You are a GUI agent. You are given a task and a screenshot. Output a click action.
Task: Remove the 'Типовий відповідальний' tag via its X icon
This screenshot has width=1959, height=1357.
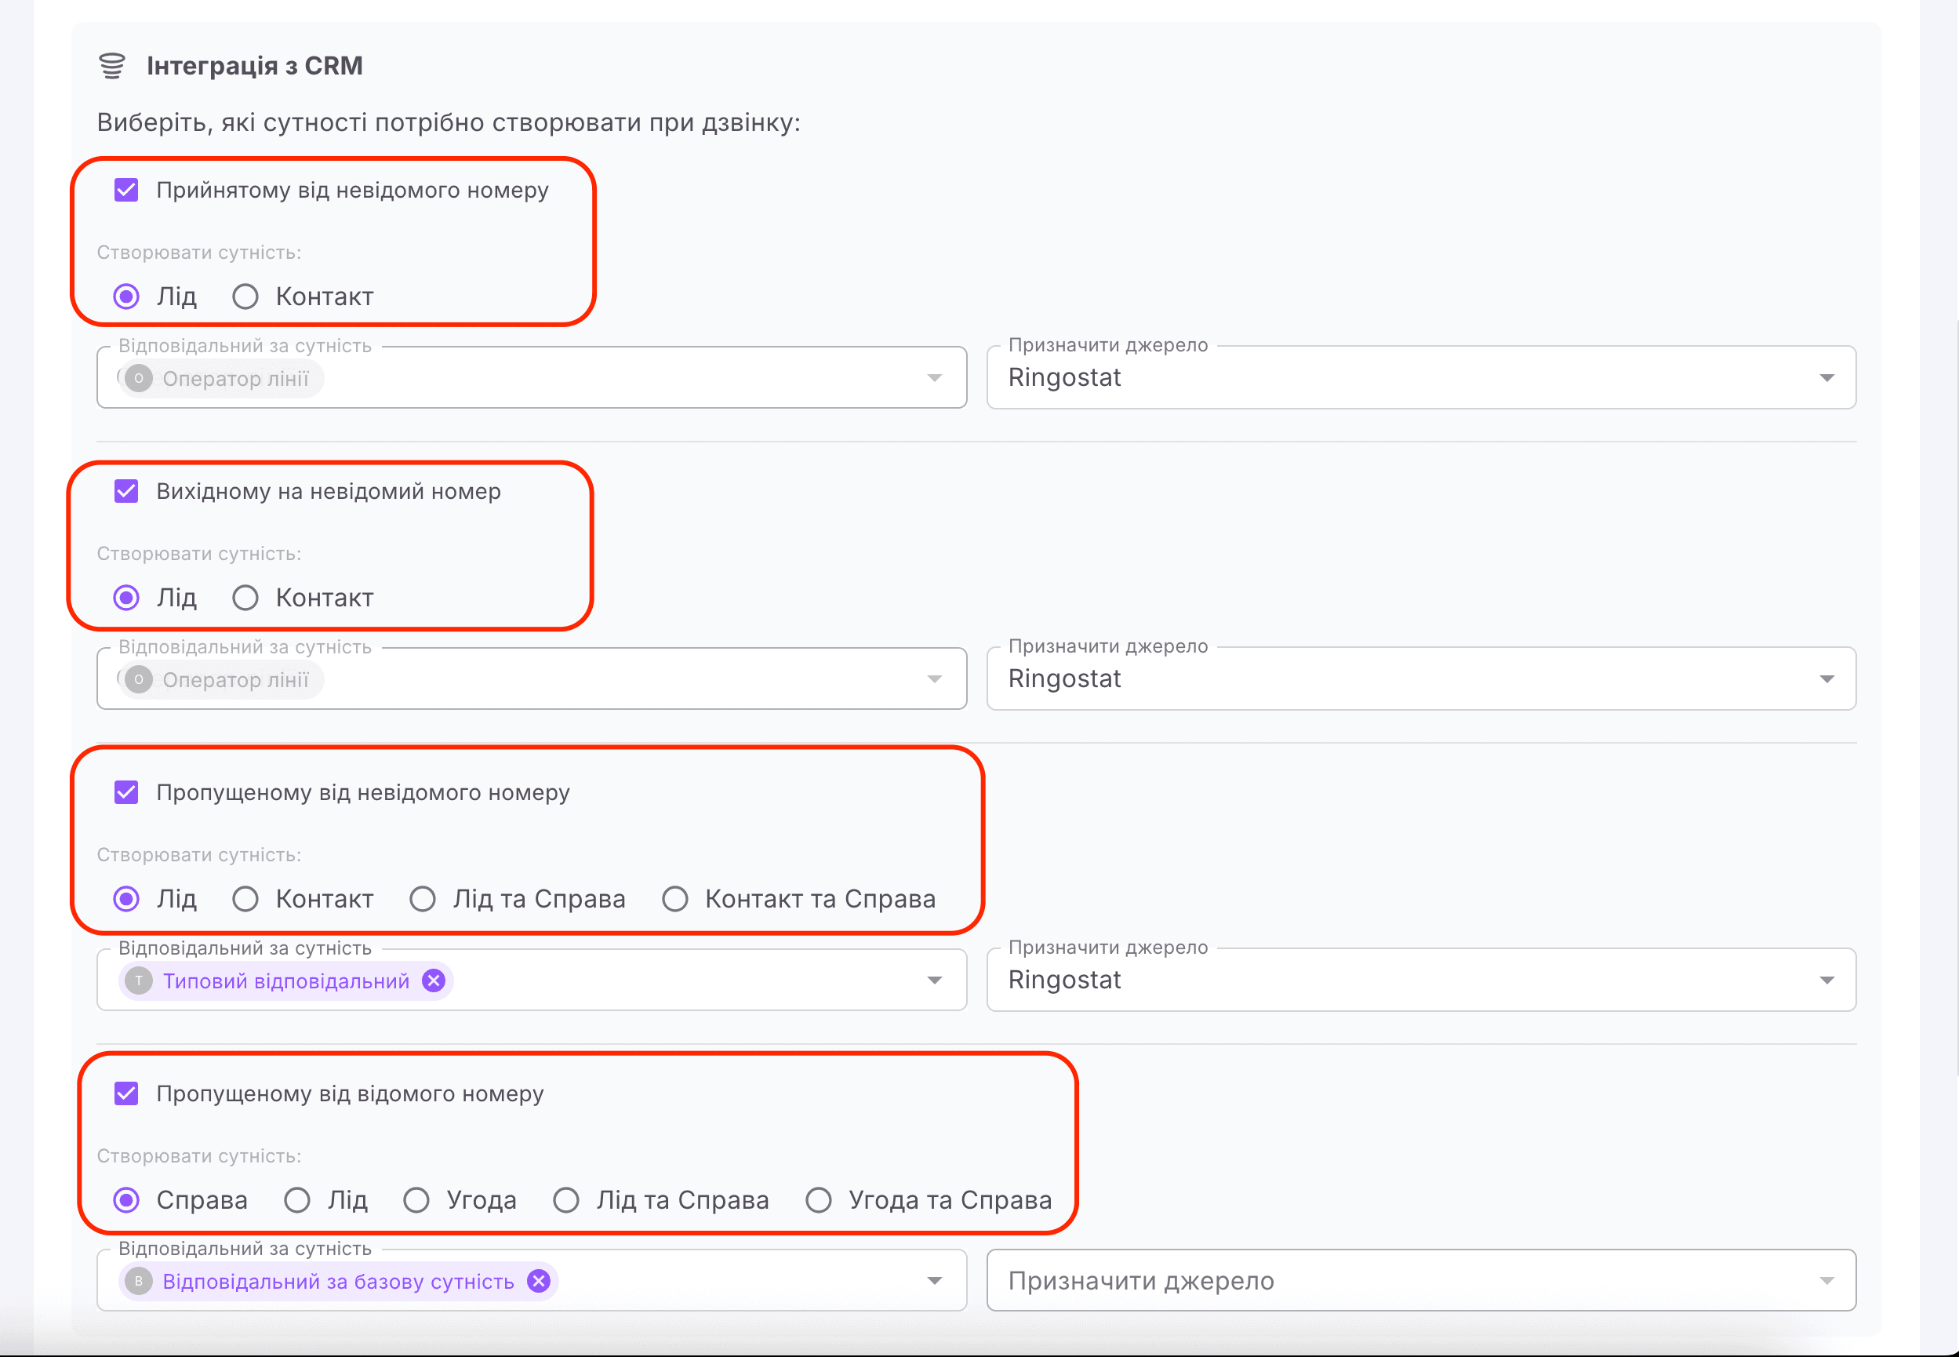pos(433,980)
